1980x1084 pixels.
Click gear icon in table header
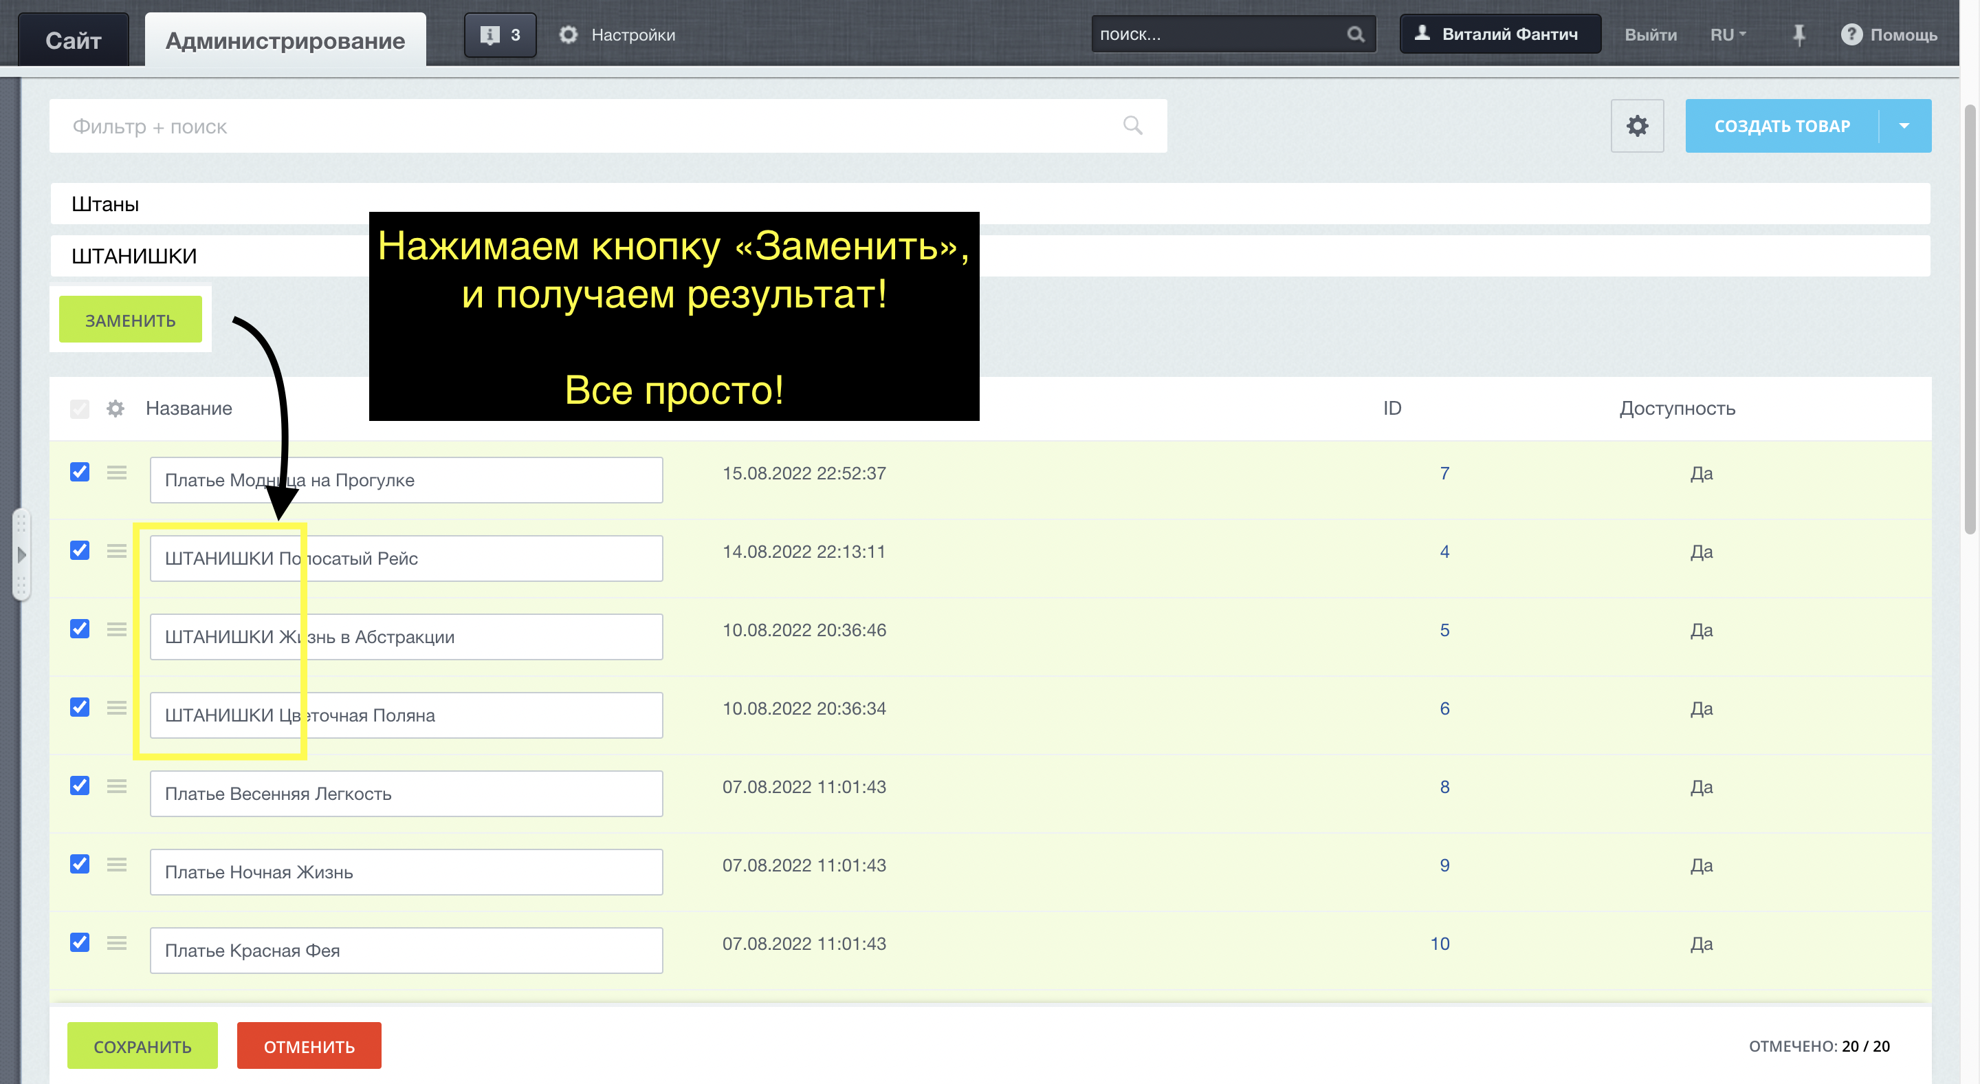click(115, 409)
